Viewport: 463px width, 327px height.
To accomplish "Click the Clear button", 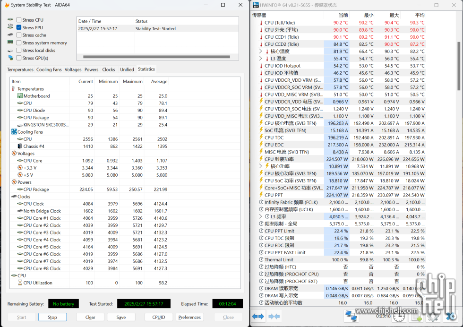I will click(x=90, y=317).
